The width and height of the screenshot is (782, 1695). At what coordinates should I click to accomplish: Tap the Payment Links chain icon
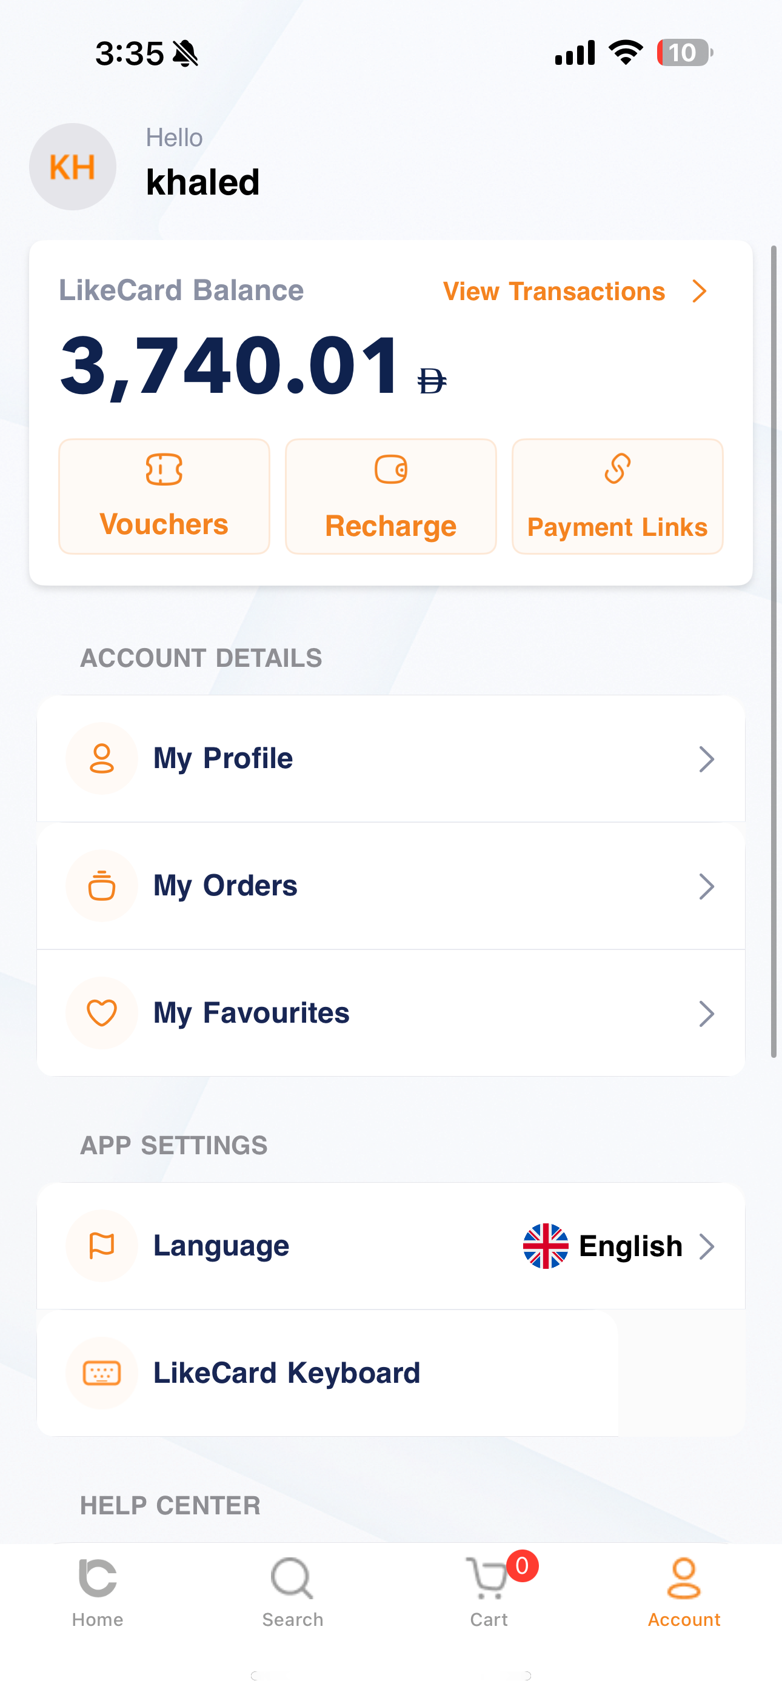click(617, 470)
